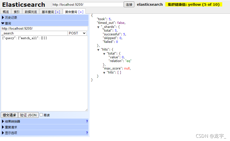This screenshot has width=230, height=141.
Task: Toggle the 易读 pretty checkbox
Action: (41, 115)
